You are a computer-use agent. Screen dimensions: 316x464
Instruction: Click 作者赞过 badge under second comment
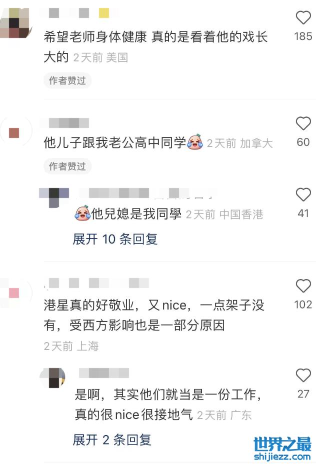(67, 166)
